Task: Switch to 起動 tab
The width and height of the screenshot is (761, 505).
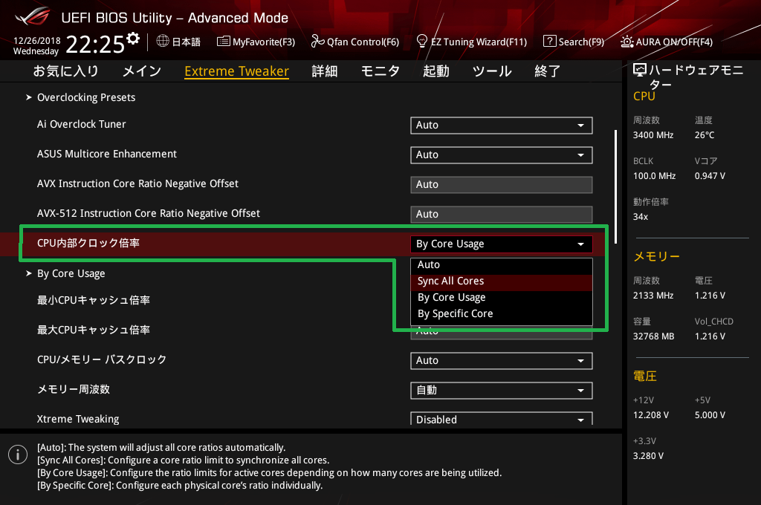Action: pos(435,71)
